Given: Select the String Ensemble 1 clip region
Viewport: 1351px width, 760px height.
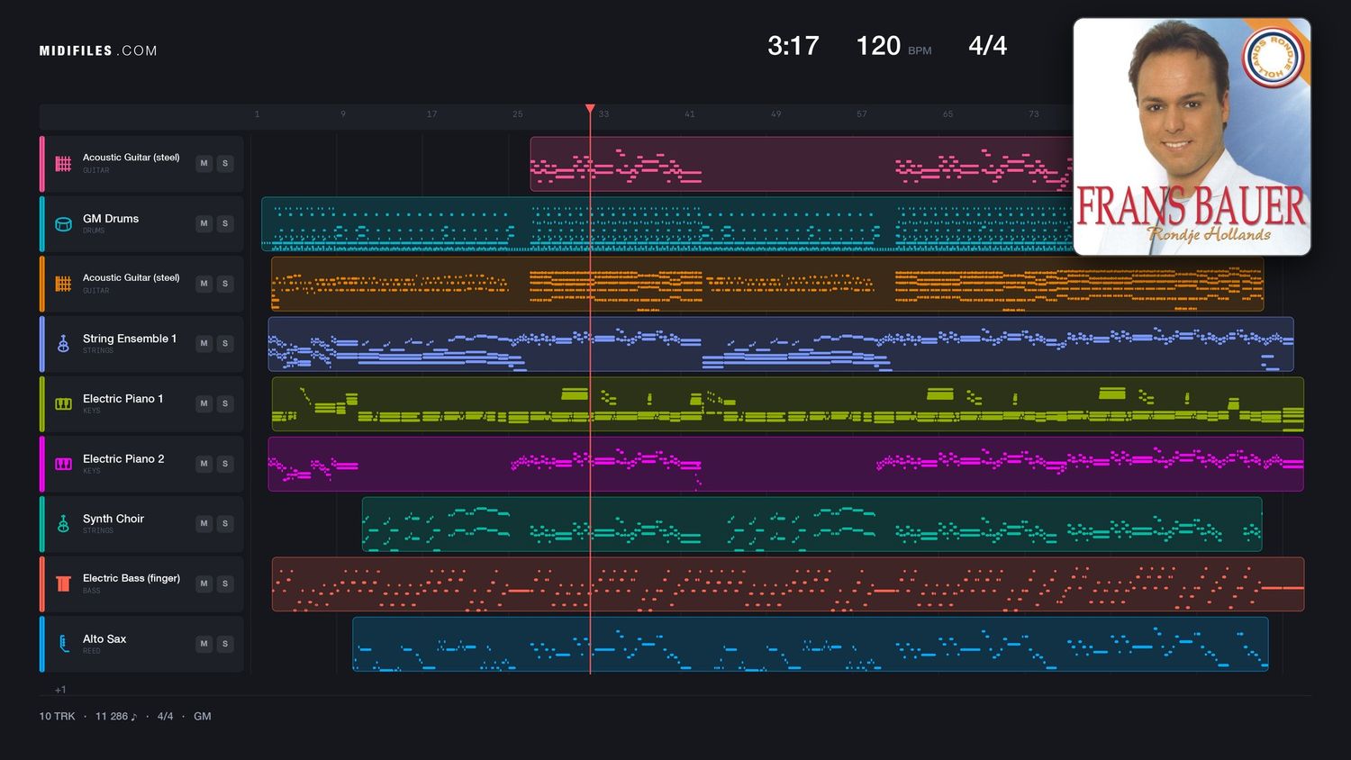Looking at the screenshot, I should point(781,344).
